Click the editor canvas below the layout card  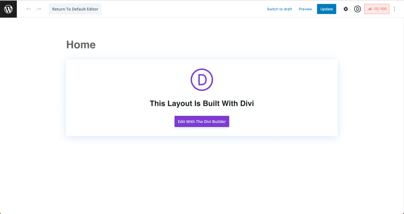(x=202, y=171)
